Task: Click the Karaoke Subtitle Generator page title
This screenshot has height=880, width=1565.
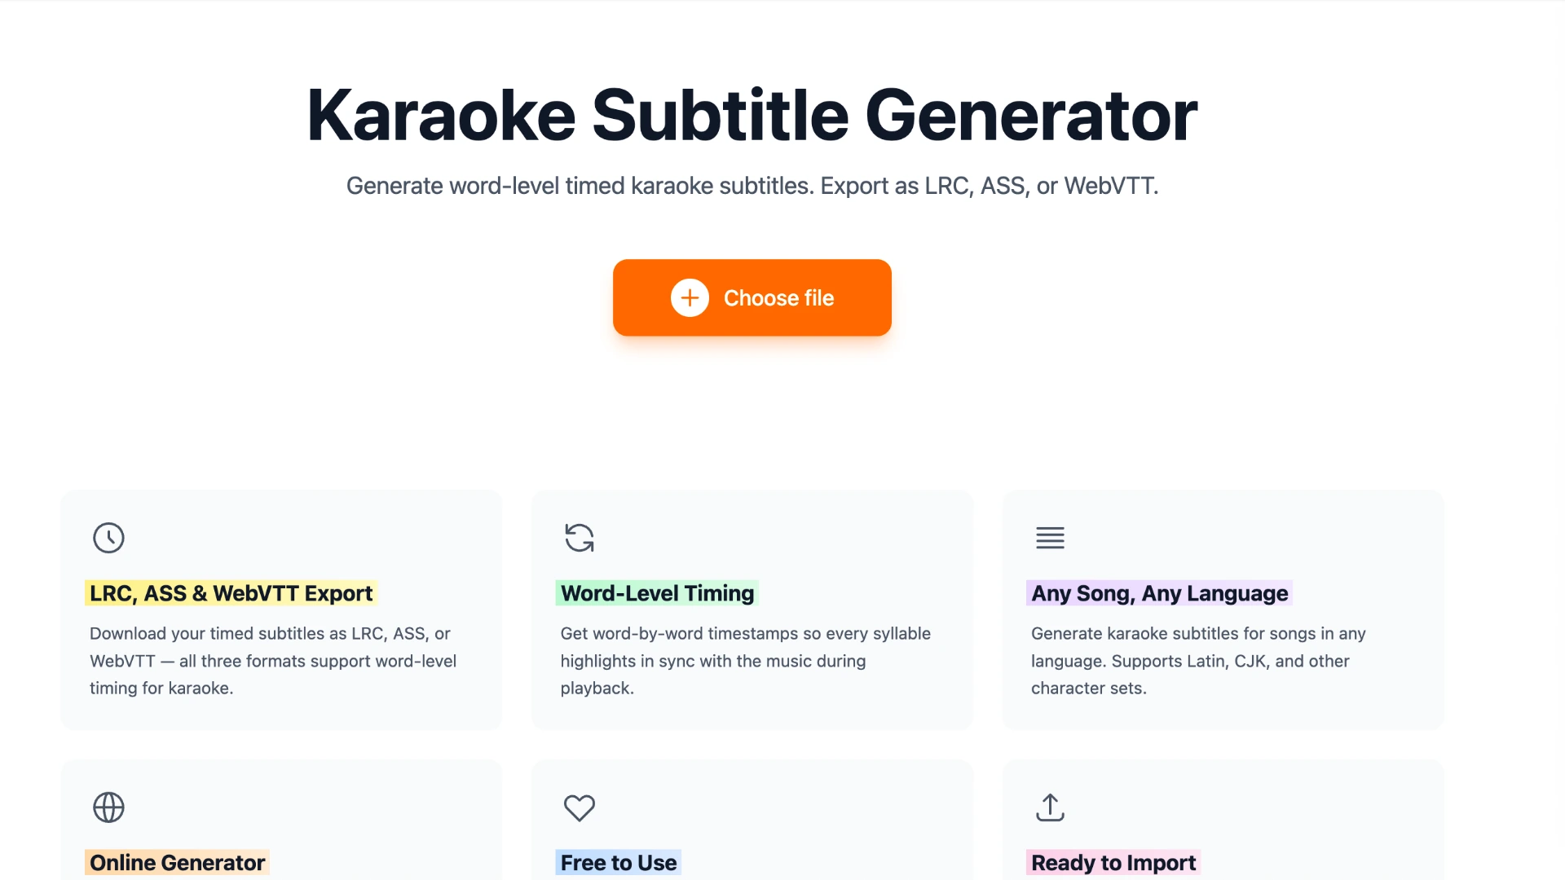Action: coord(751,114)
